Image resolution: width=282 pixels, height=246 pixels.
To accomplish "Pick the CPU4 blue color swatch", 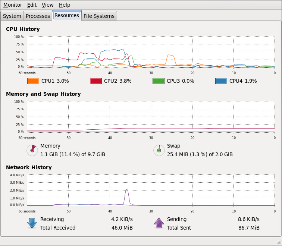I will pos(221,81).
